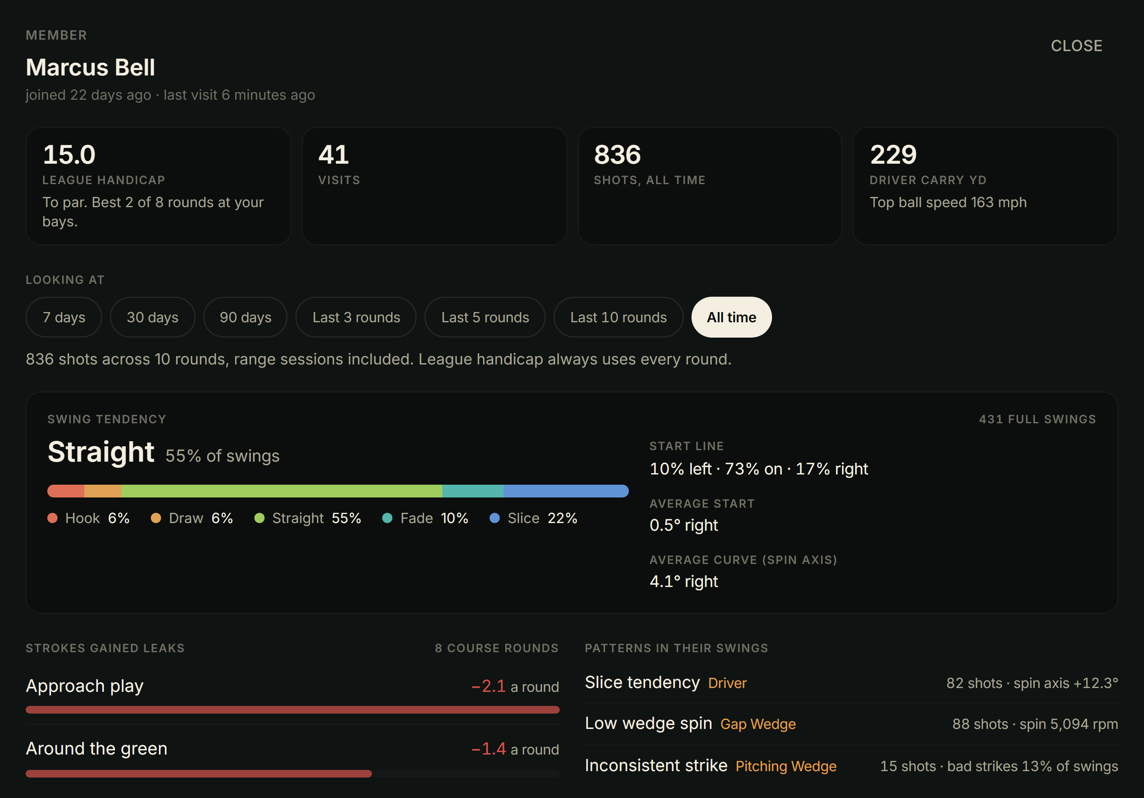The width and height of the screenshot is (1144, 798).
Task: Open the League Handicap 15.0 card
Action: (158, 186)
